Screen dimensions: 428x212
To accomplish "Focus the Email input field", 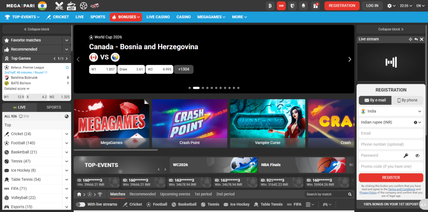I will (391, 134).
